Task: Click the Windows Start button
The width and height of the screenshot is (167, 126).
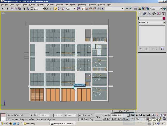Action: pos(4,124)
